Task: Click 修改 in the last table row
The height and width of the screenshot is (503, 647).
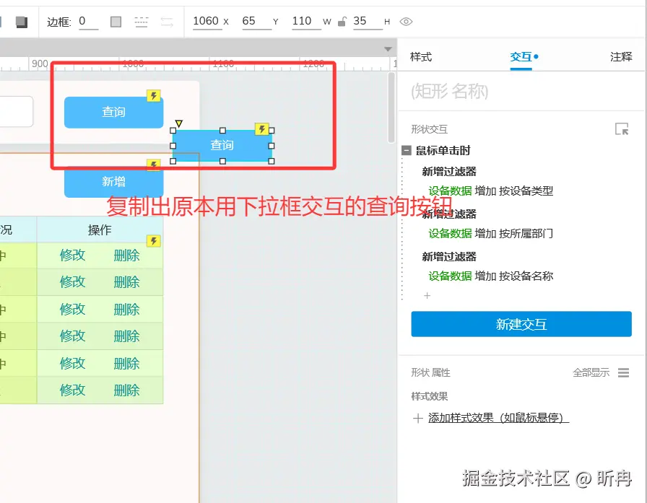Action: click(x=73, y=390)
